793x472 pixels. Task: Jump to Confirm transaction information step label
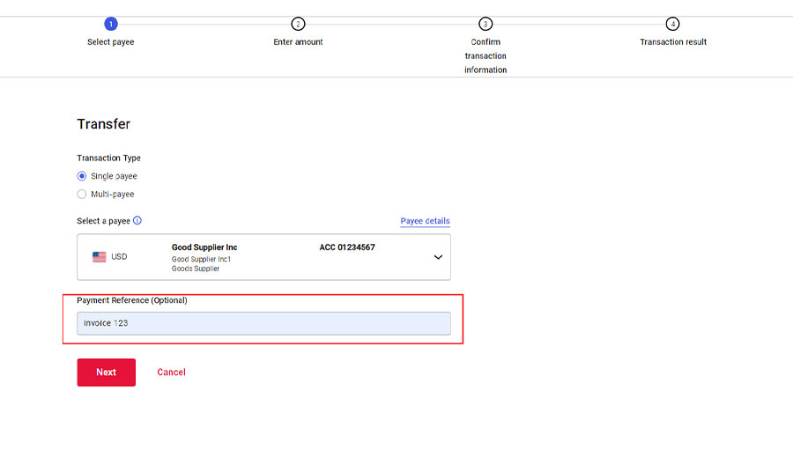[485, 55]
